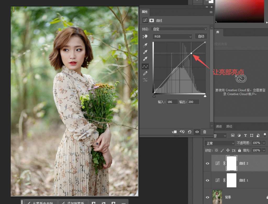
Task: Click the 输入 input value field
Action: pyautogui.click(x=172, y=102)
